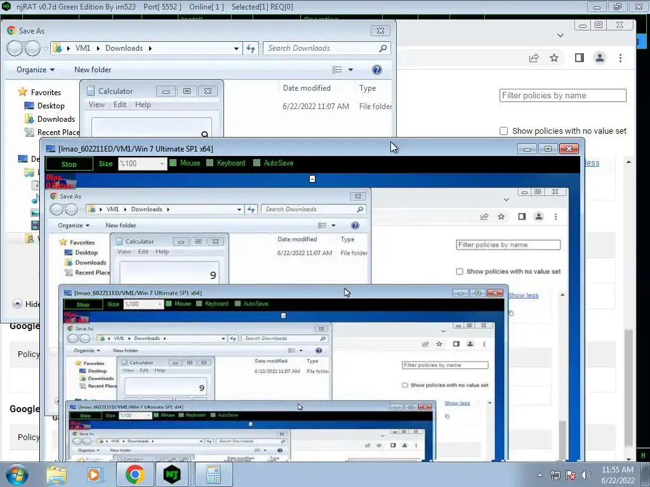The height and width of the screenshot is (487, 650).
Task: Select Desktop in Favorites list
Action: click(x=51, y=106)
